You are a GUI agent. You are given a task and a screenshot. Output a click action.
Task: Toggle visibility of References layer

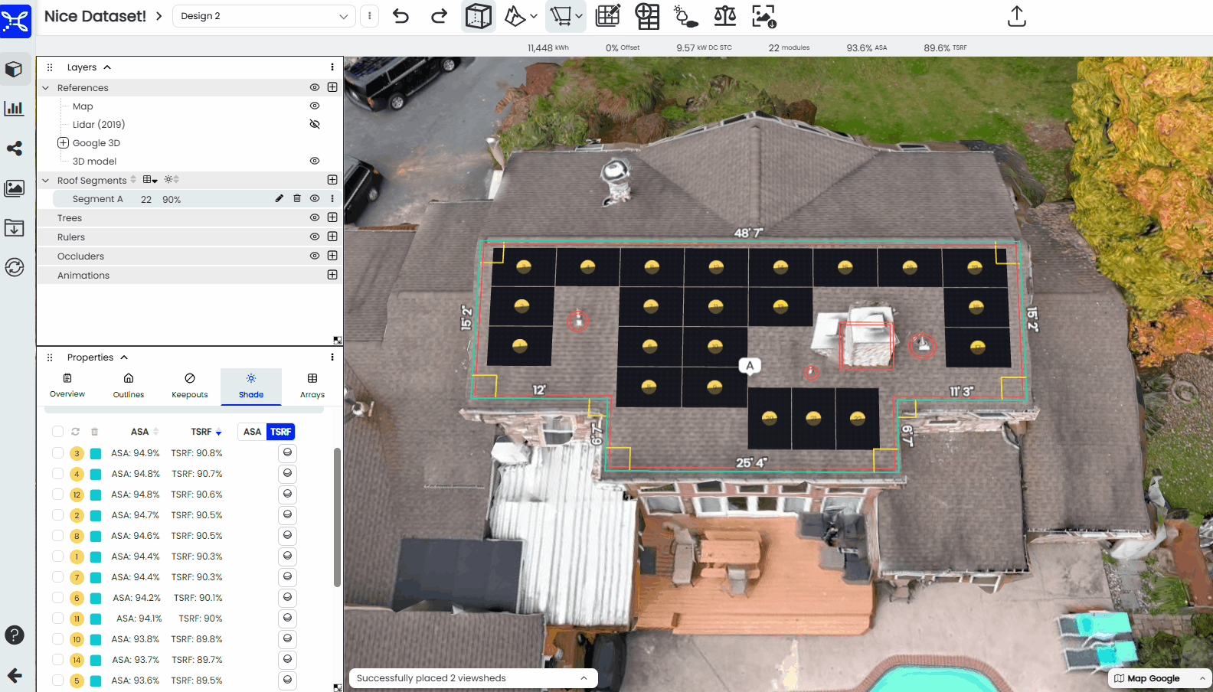tap(315, 87)
